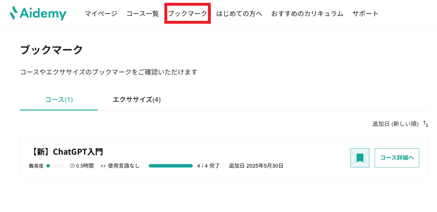Click the 追加日 2025年5月30日 label

(256, 166)
